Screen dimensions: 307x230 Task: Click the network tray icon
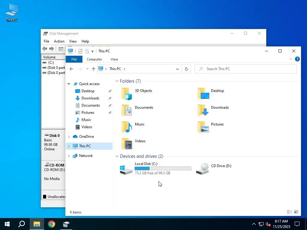(x=261, y=224)
